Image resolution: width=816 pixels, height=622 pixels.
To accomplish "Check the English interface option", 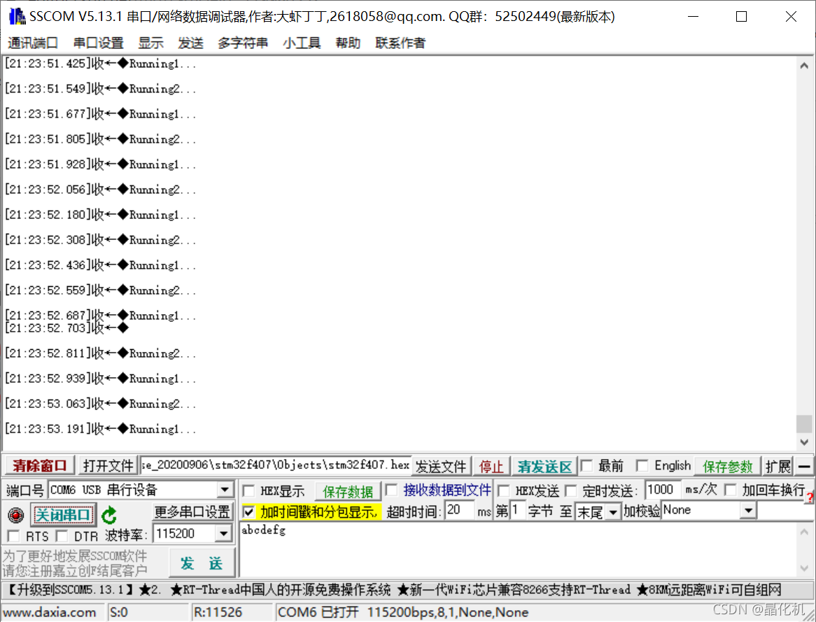I will [x=642, y=465].
